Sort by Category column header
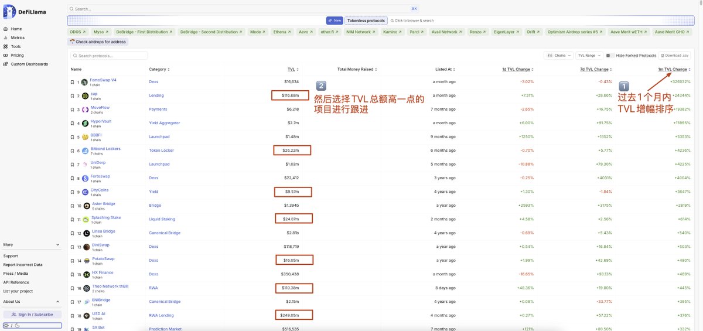The height and width of the screenshot is (331, 703). (x=158, y=69)
